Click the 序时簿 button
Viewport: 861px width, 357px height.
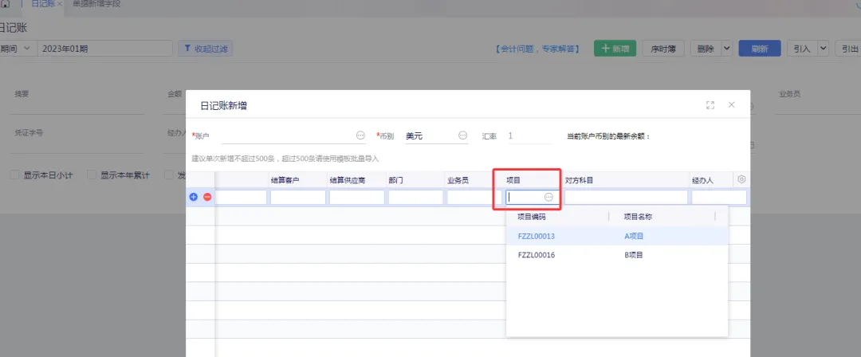(x=663, y=49)
